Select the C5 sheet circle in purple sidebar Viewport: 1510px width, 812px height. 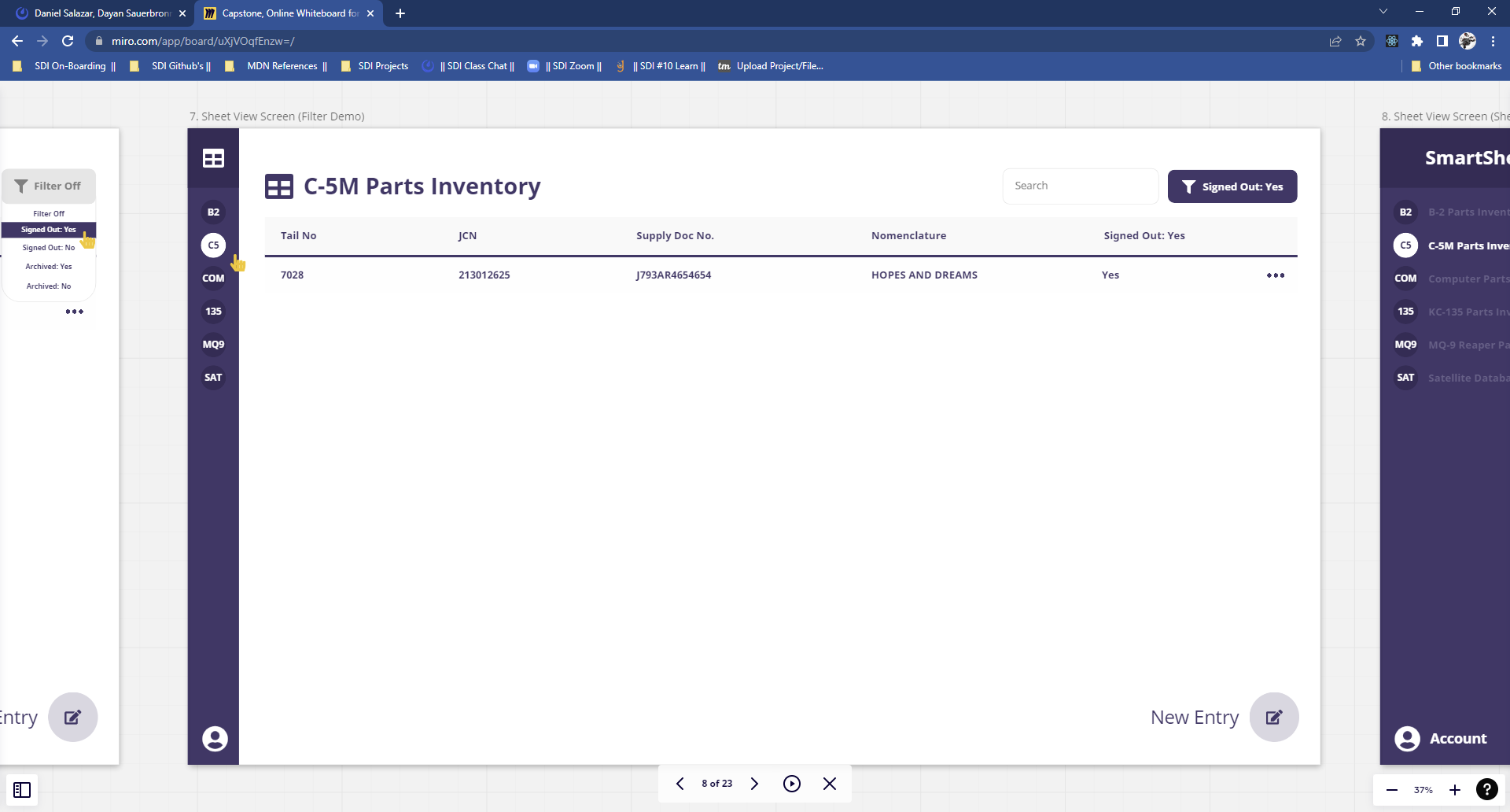213,245
